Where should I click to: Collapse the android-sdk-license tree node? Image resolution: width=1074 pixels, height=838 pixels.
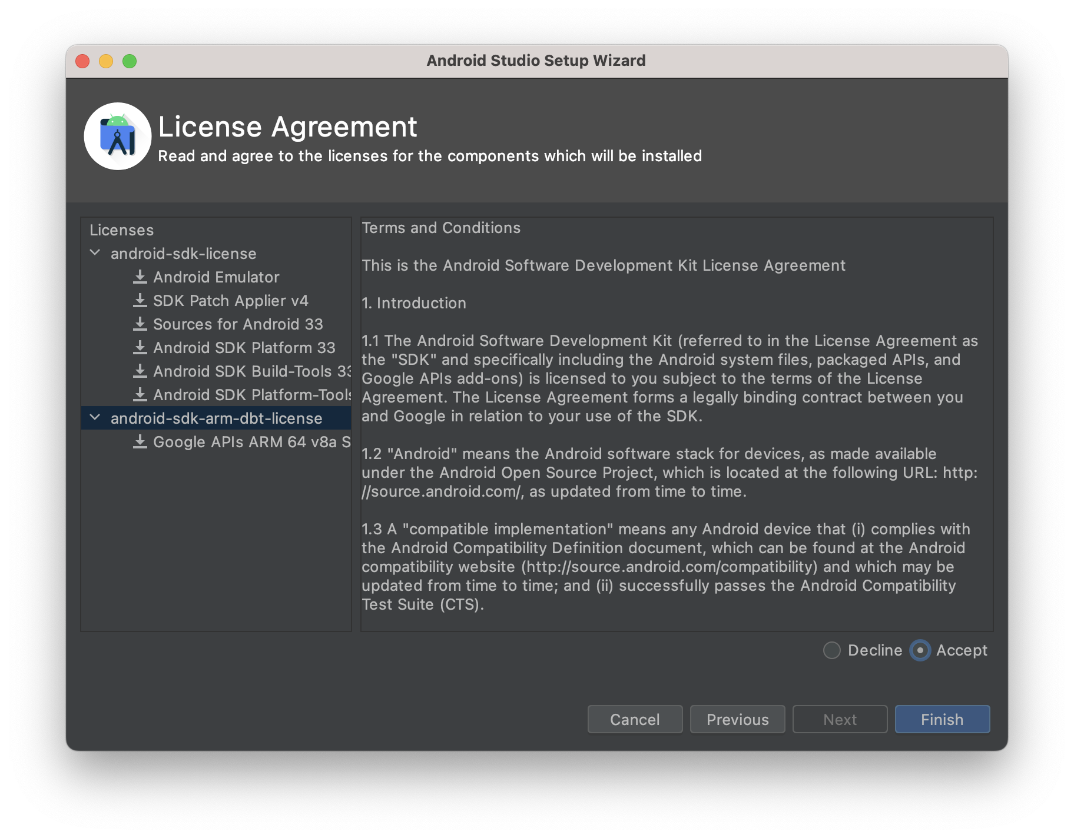(x=95, y=252)
